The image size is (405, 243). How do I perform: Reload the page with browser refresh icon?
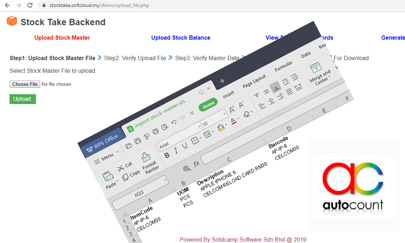coord(30,5)
